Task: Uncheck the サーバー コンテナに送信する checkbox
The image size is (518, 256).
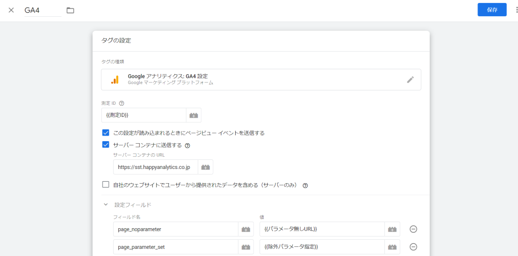Action: [x=106, y=145]
